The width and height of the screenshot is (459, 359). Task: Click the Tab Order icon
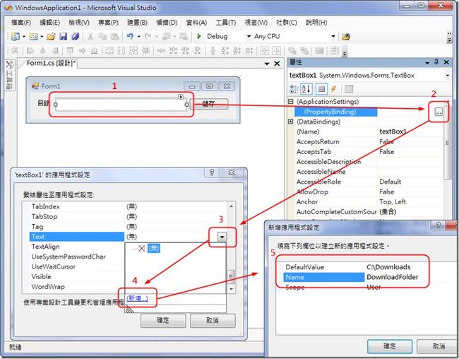pos(334,51)
